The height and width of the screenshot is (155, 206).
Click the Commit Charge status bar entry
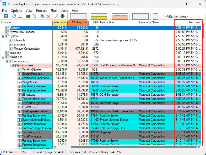pyautogui.click(x=47, y=152)
